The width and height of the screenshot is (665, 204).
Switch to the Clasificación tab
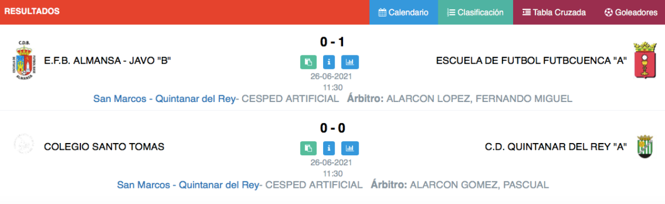475,12
